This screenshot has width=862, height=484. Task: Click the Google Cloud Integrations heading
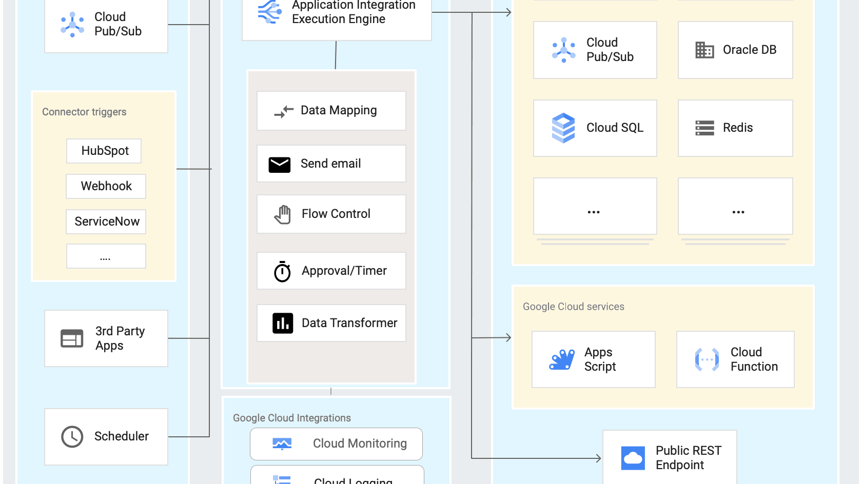point(292,418)
